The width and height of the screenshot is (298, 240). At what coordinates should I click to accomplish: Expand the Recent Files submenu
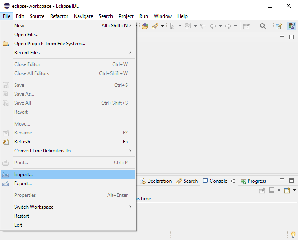click(x=130, y=53)
